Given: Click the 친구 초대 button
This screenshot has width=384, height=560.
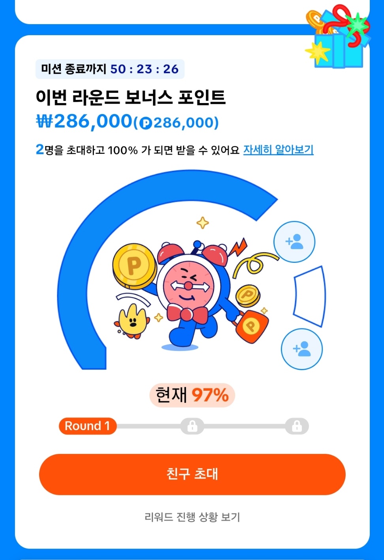Looking at the screenshot, I should pyautogui.click(x=192, y=474).
